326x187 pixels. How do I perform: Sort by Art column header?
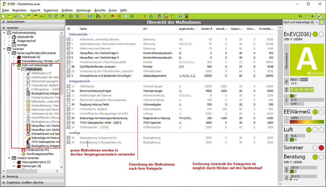159,29
